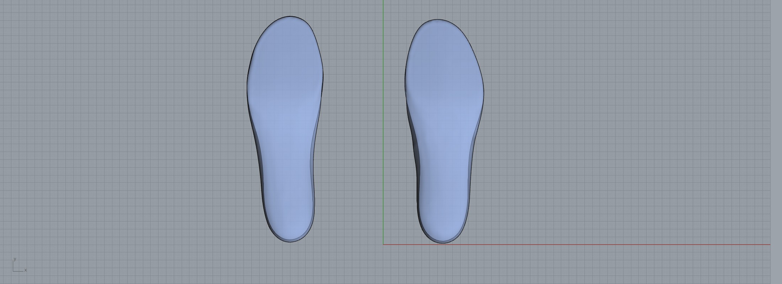The image size is (782, 284).
Task: Click the x label on axis icon
Action: [x=26, y=270]
